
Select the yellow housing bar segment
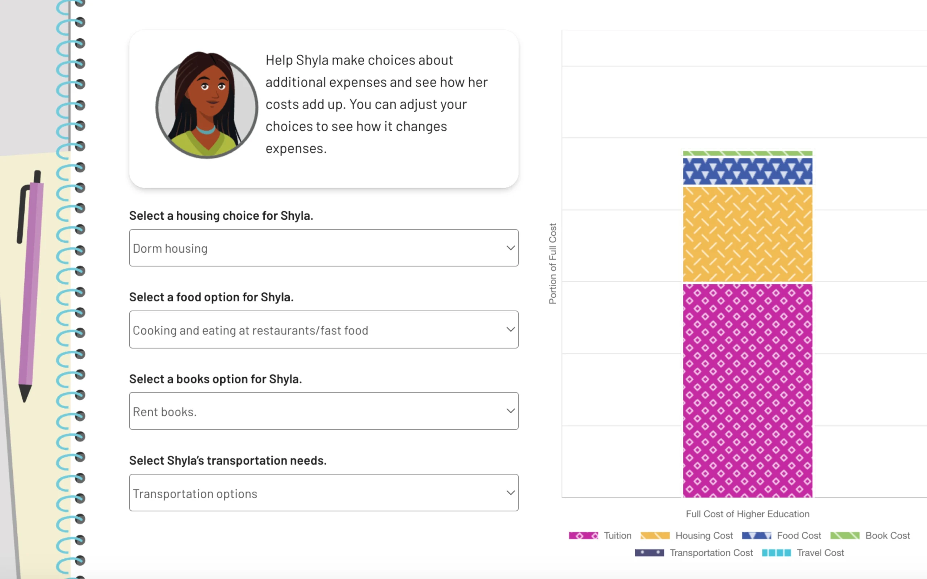point(747,234)
